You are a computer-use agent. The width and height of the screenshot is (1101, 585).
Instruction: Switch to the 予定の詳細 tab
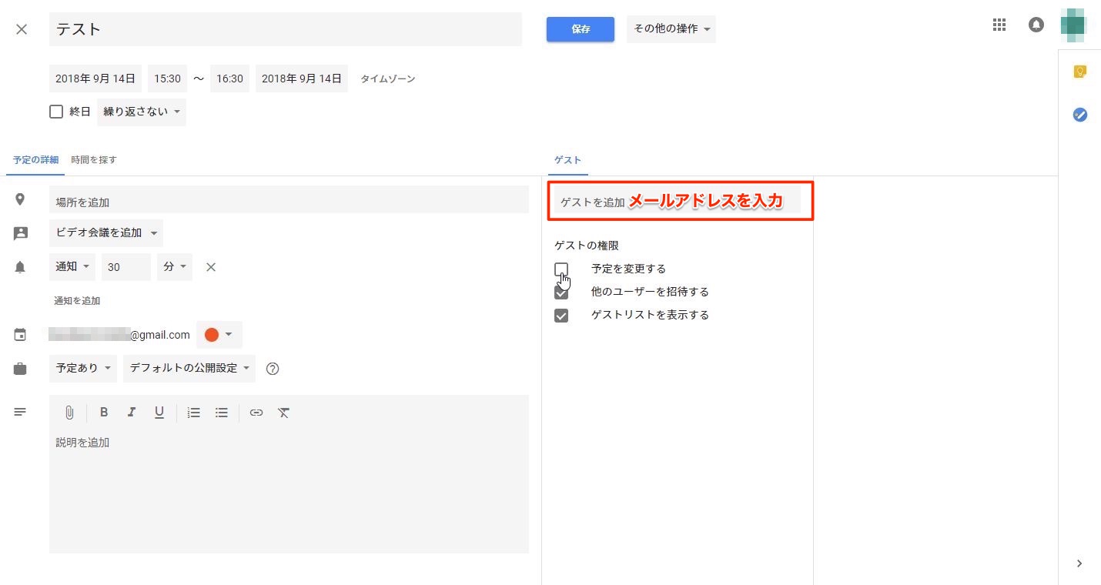click(x=35, y=160)
